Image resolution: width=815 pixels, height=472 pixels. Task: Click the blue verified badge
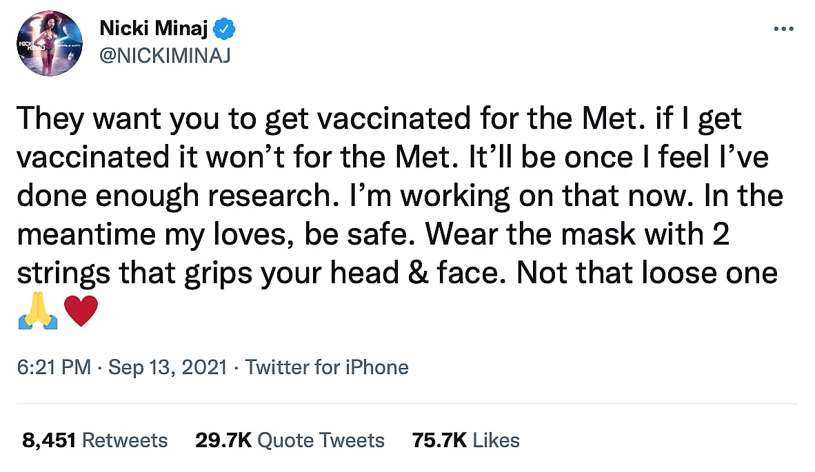[226, 29]
